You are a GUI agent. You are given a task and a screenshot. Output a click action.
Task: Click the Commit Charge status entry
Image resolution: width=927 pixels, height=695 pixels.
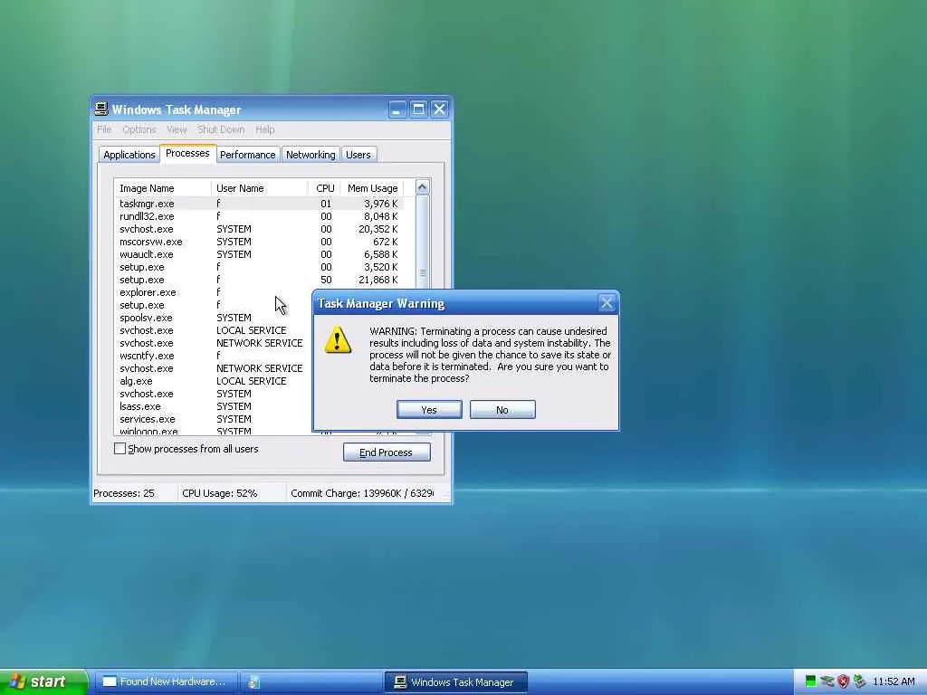pos(362,493)
